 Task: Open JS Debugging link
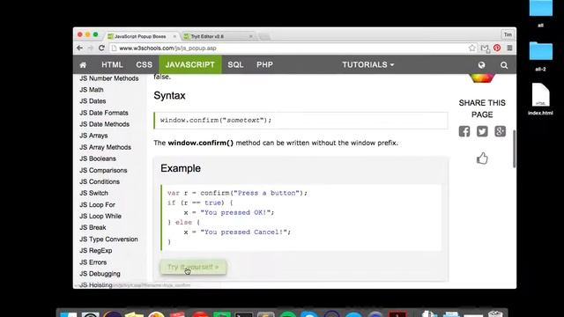(x=100, y=274)
